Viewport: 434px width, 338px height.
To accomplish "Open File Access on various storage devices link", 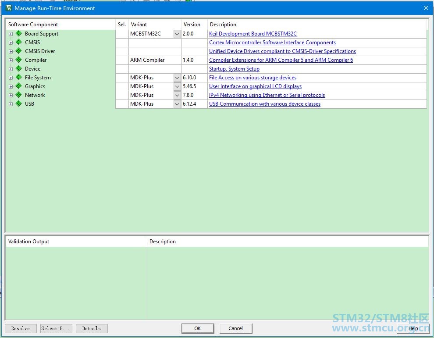I will pos(253,78).
